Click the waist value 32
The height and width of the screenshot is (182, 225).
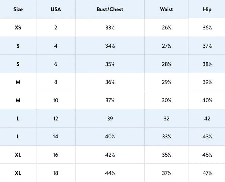click(x=167, y=118)
